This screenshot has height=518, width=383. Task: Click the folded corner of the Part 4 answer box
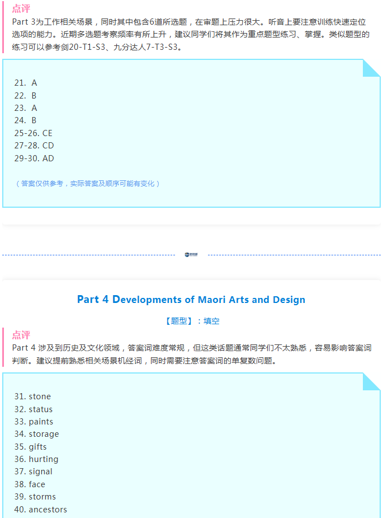[371, 381]
